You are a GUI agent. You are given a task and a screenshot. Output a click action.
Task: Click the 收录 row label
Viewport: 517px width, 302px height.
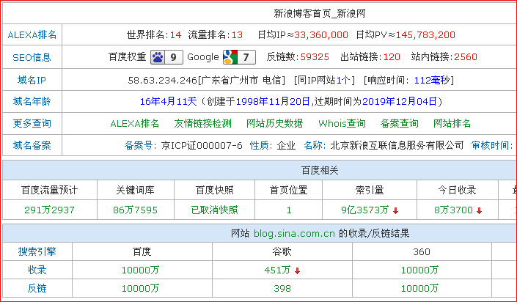coord(37,270)
